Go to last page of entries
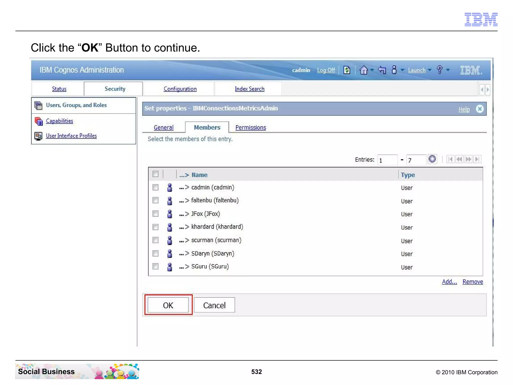This screenshot has height=385, width=513. point(477,159)
